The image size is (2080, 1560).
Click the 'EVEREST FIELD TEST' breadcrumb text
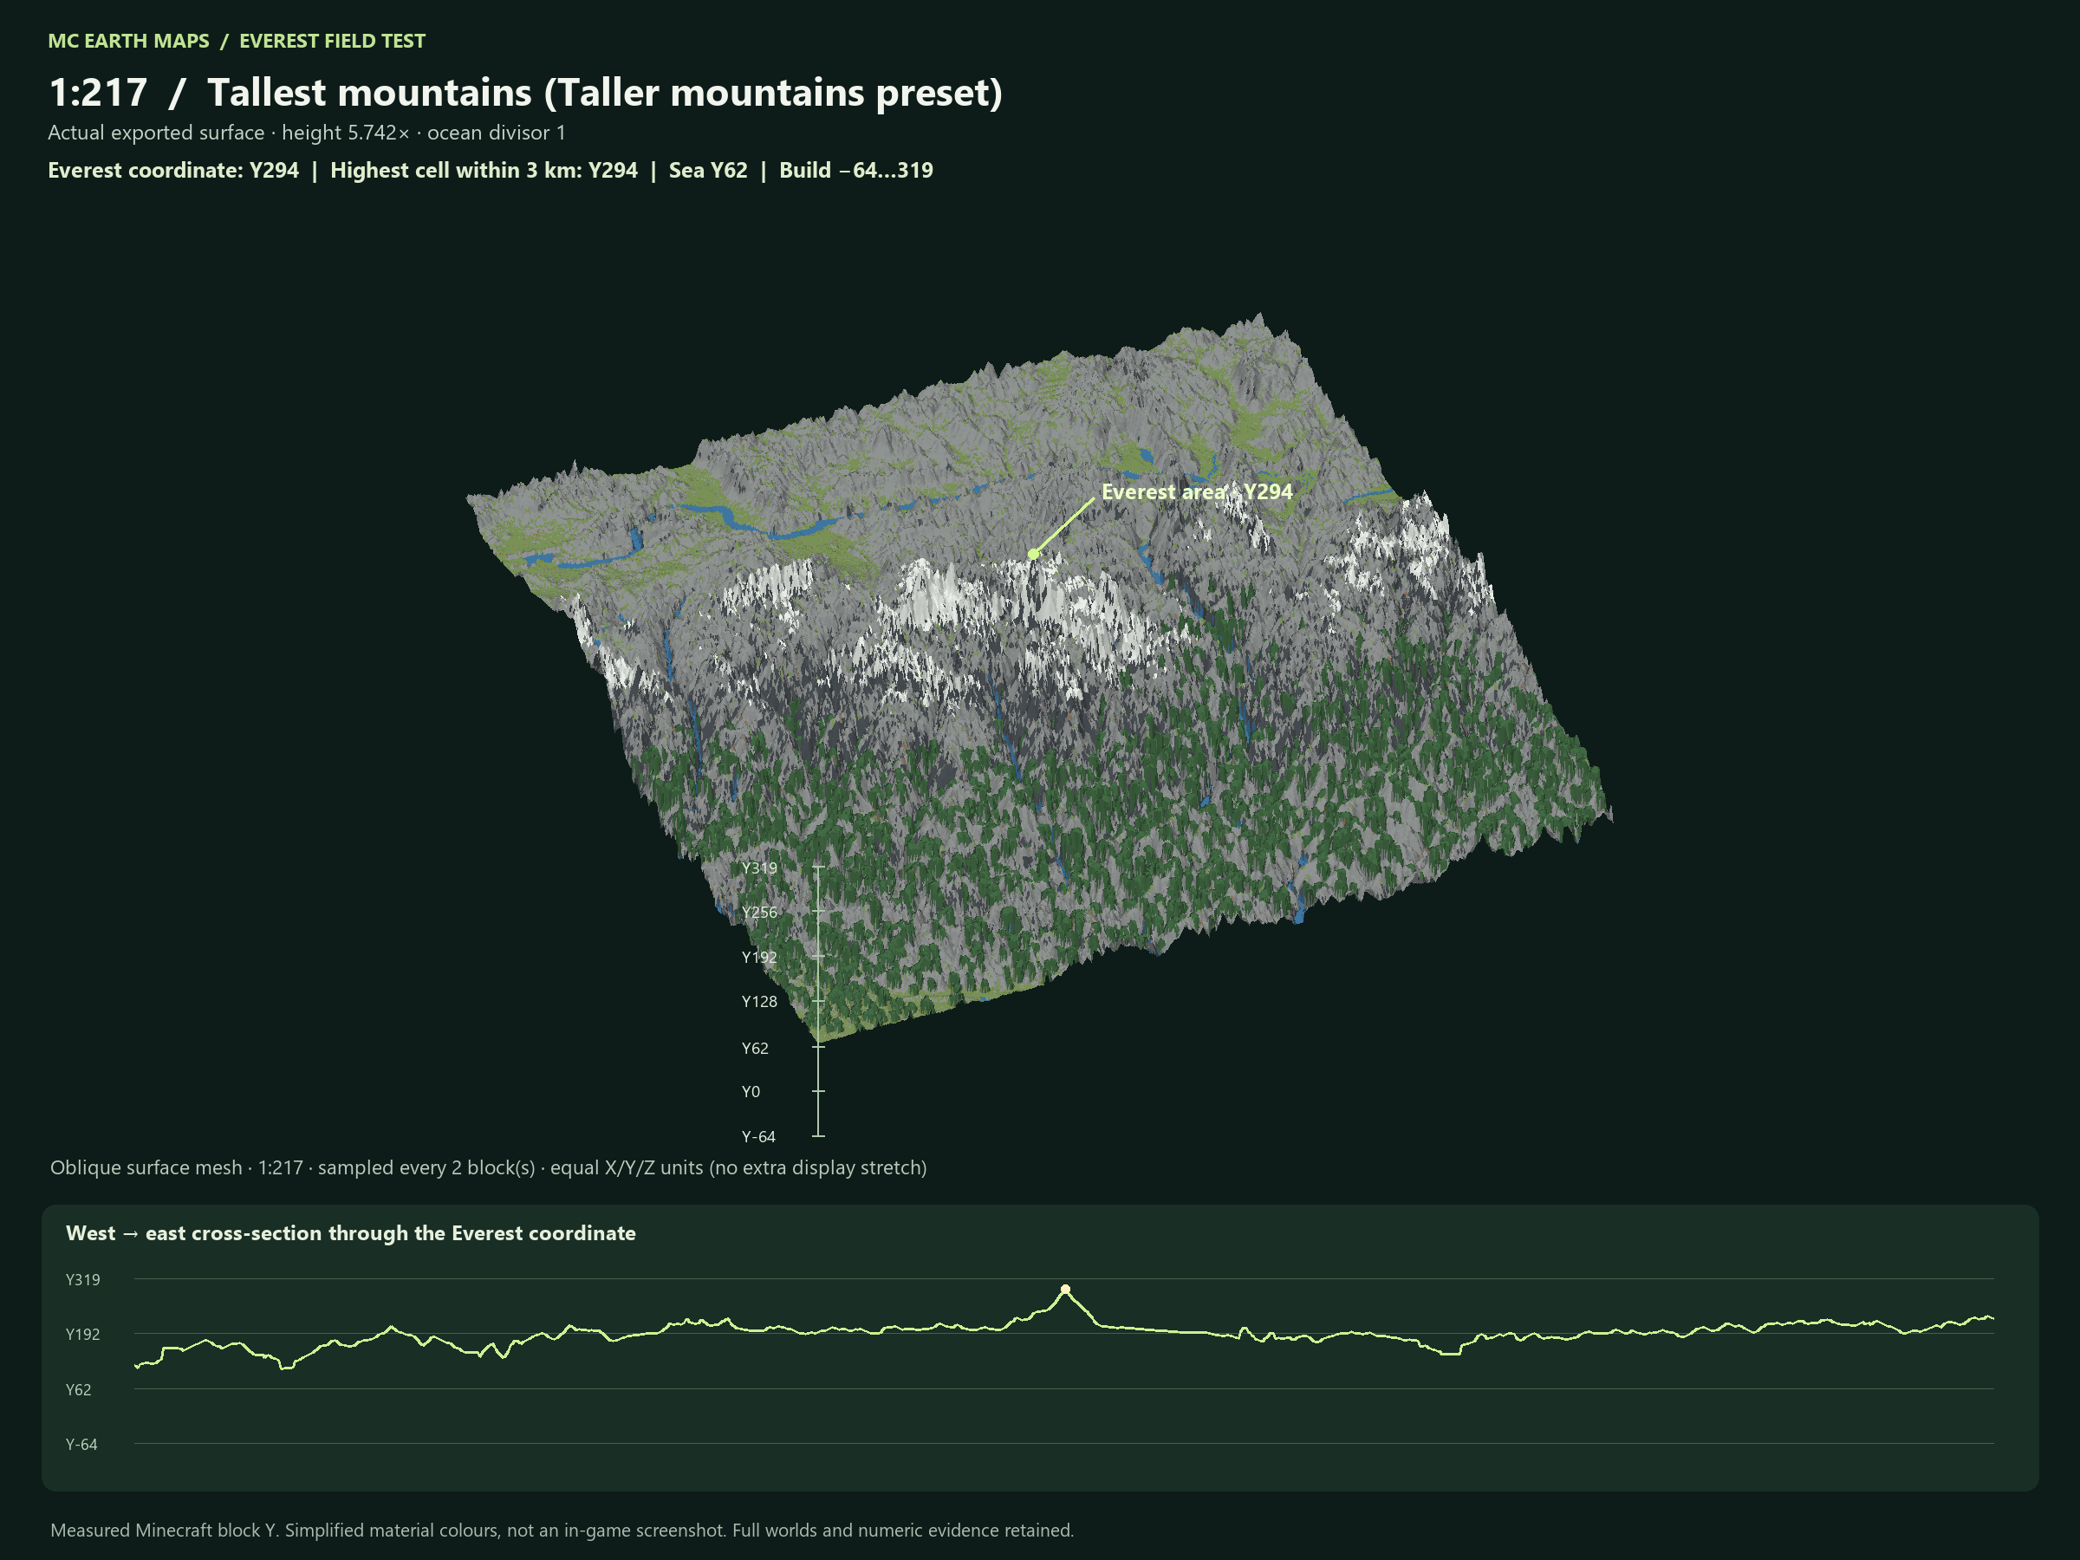tap(332, 42)
